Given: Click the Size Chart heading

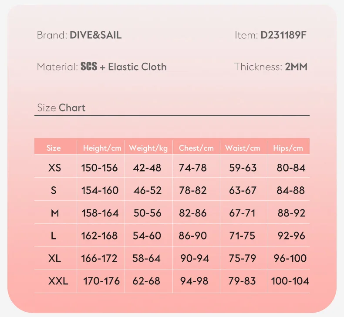Looking at the screenshot, I should pyautogui.click(x=61, y=108).
